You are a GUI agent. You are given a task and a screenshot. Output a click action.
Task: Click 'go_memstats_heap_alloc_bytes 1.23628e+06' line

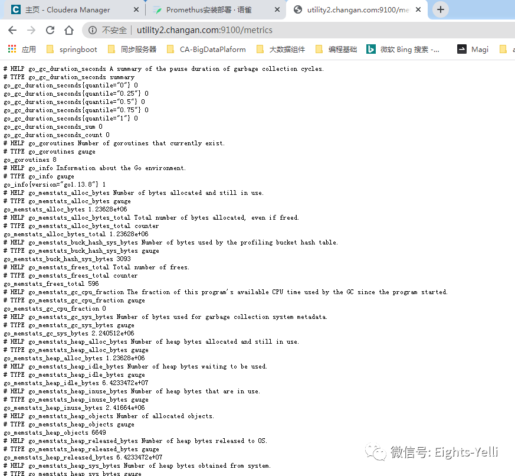(x=74, y=358)
